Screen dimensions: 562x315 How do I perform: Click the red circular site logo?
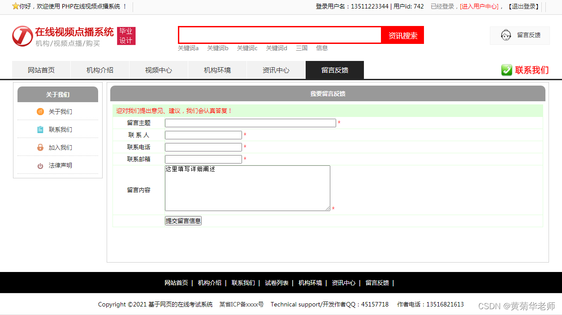coord(22,36)
